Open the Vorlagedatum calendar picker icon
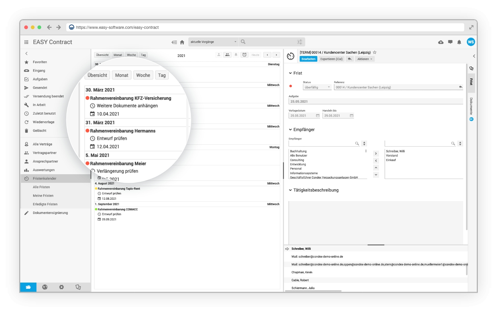497x314 pixels. (318, 116)
